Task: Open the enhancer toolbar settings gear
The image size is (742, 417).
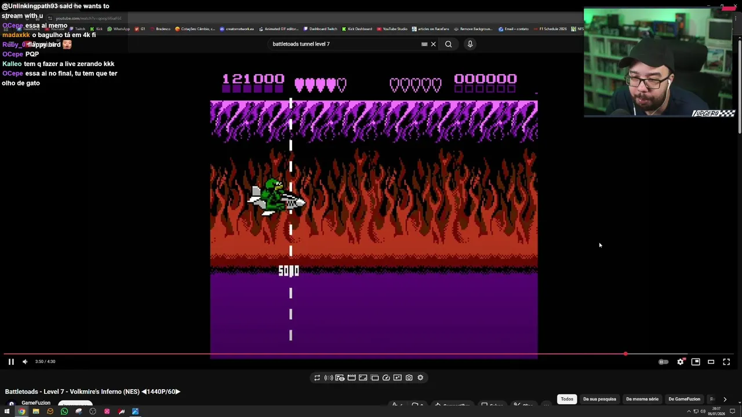Action: tap(420, 378)
